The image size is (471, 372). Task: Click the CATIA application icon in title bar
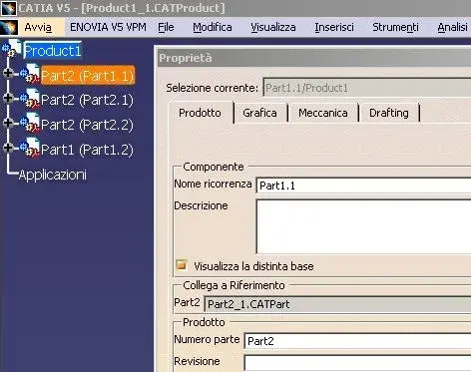8,8
